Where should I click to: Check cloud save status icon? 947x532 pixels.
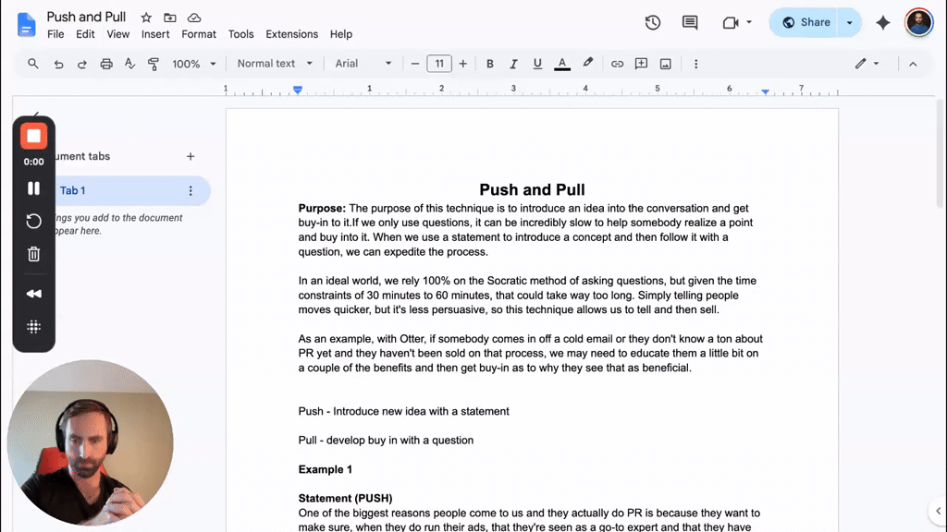point(194,18)
